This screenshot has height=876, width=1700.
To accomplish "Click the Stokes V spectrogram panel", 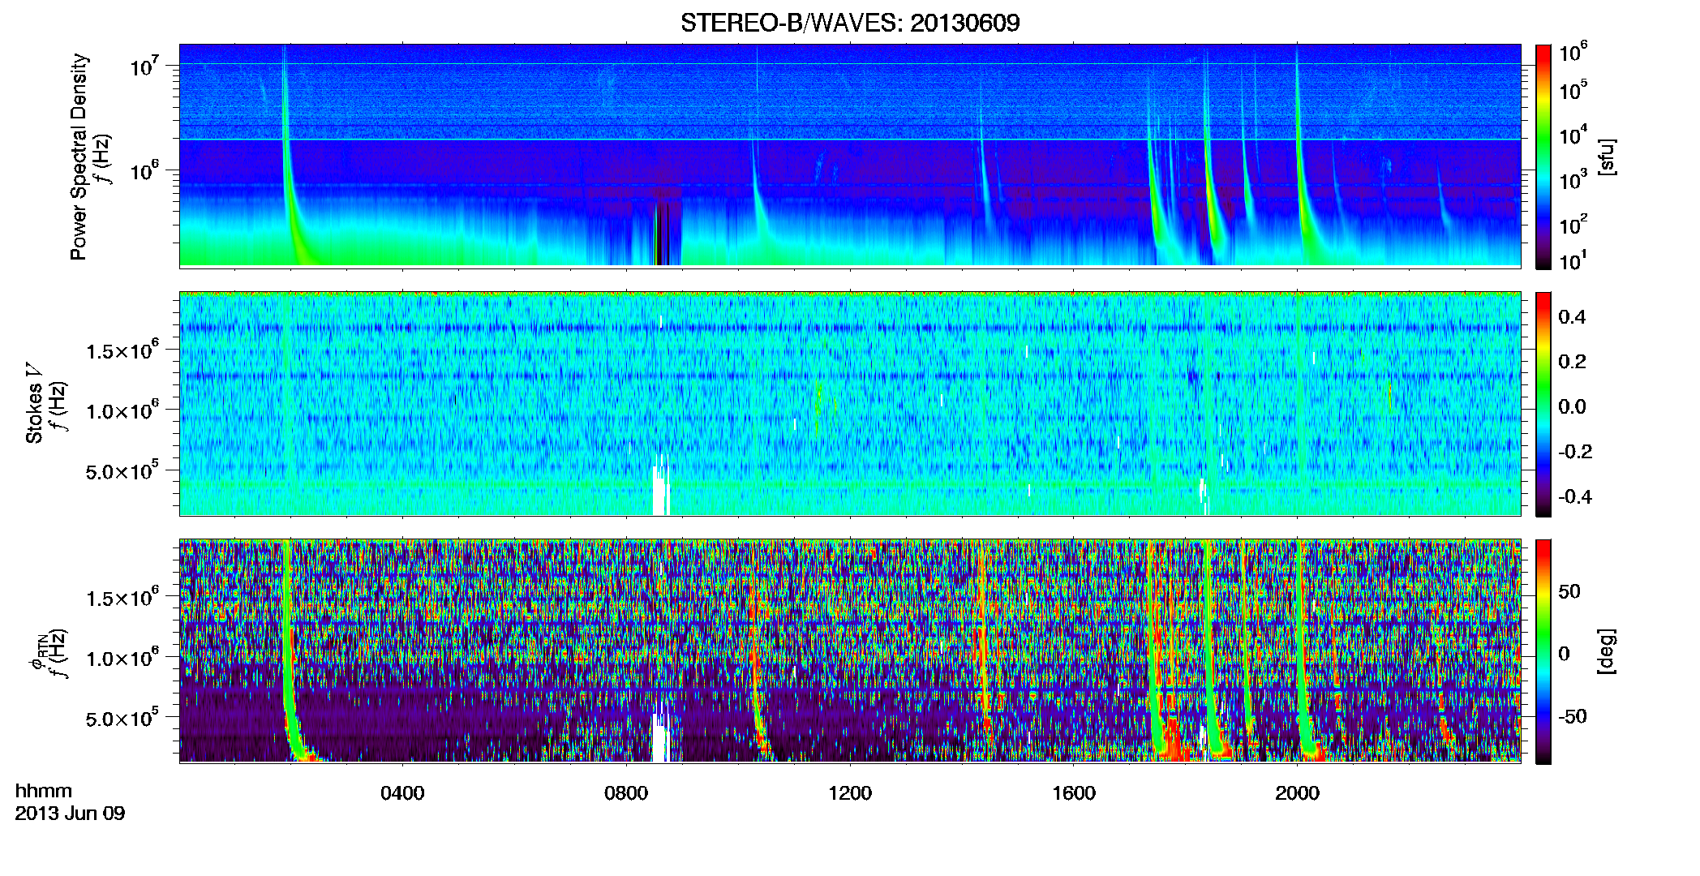I will (x=850, y=403).
